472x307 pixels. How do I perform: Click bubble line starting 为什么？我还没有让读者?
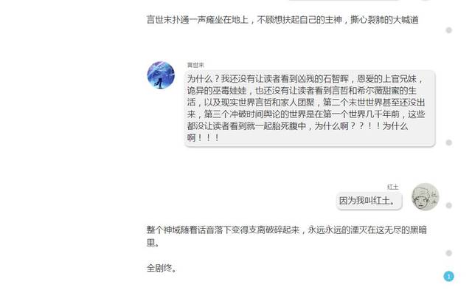click(x=305, y=79)
